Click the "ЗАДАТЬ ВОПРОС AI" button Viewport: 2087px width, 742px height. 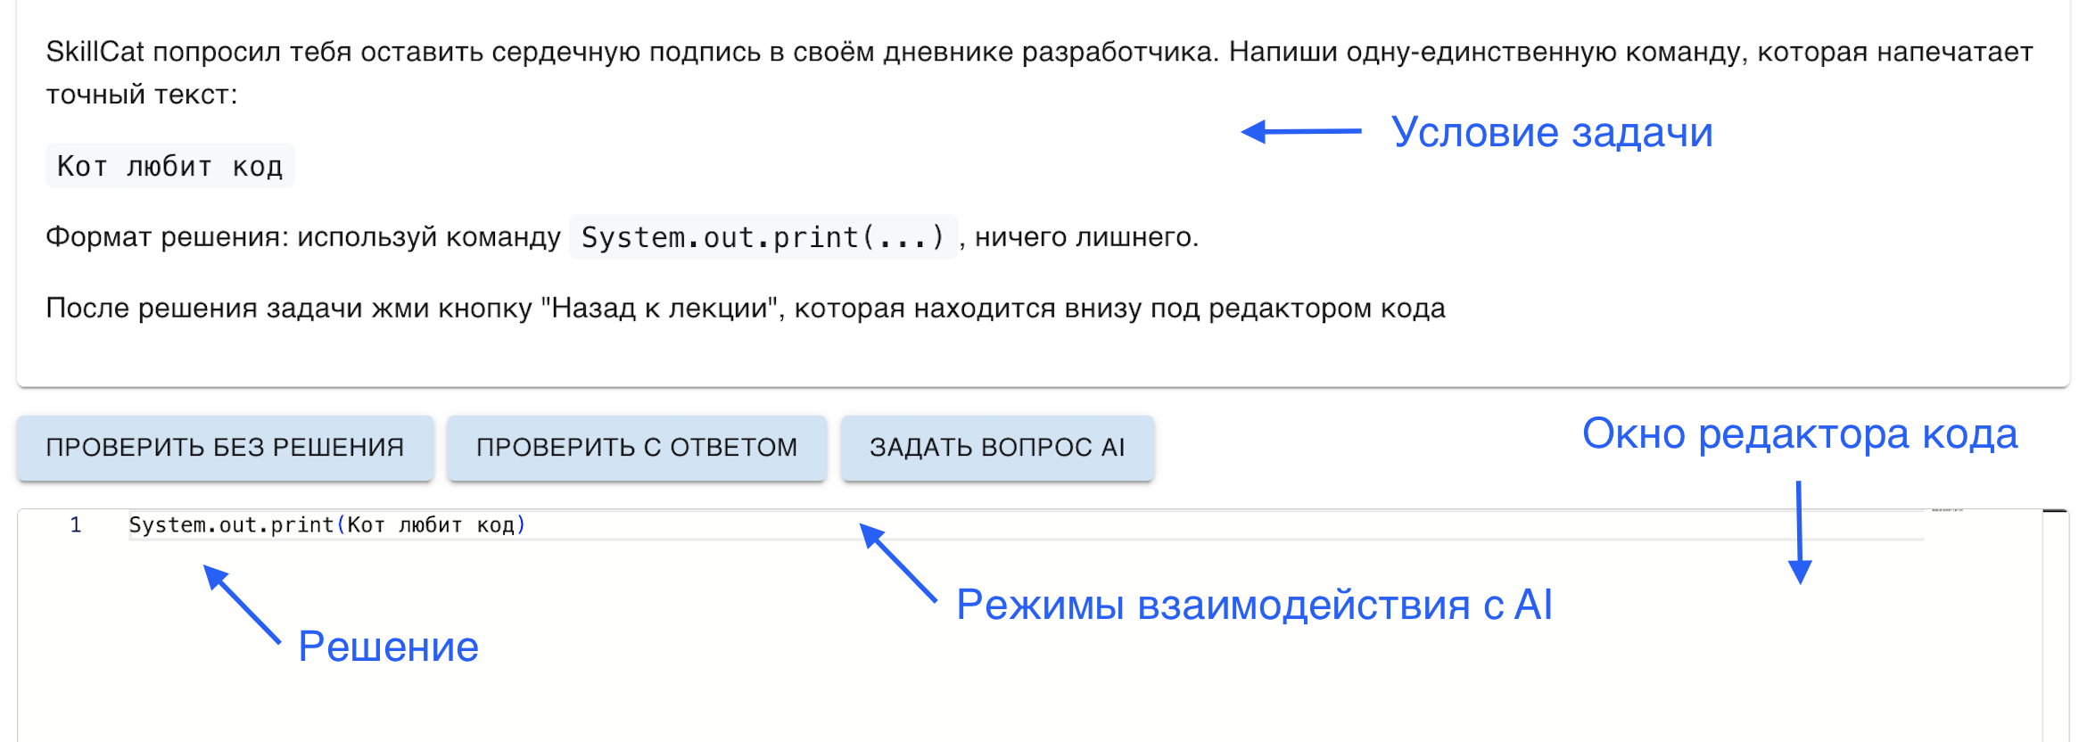pyautogui.click(x=996, y=447)
